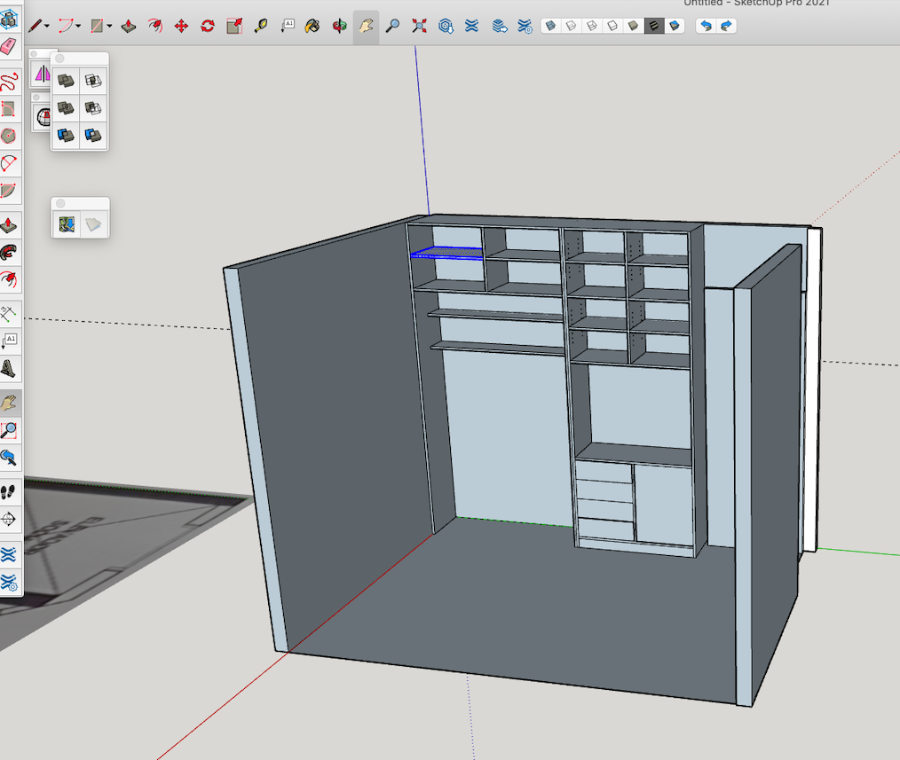
Task: Select the Arc tool in top toolbar
Action: [x=66, y=26]
